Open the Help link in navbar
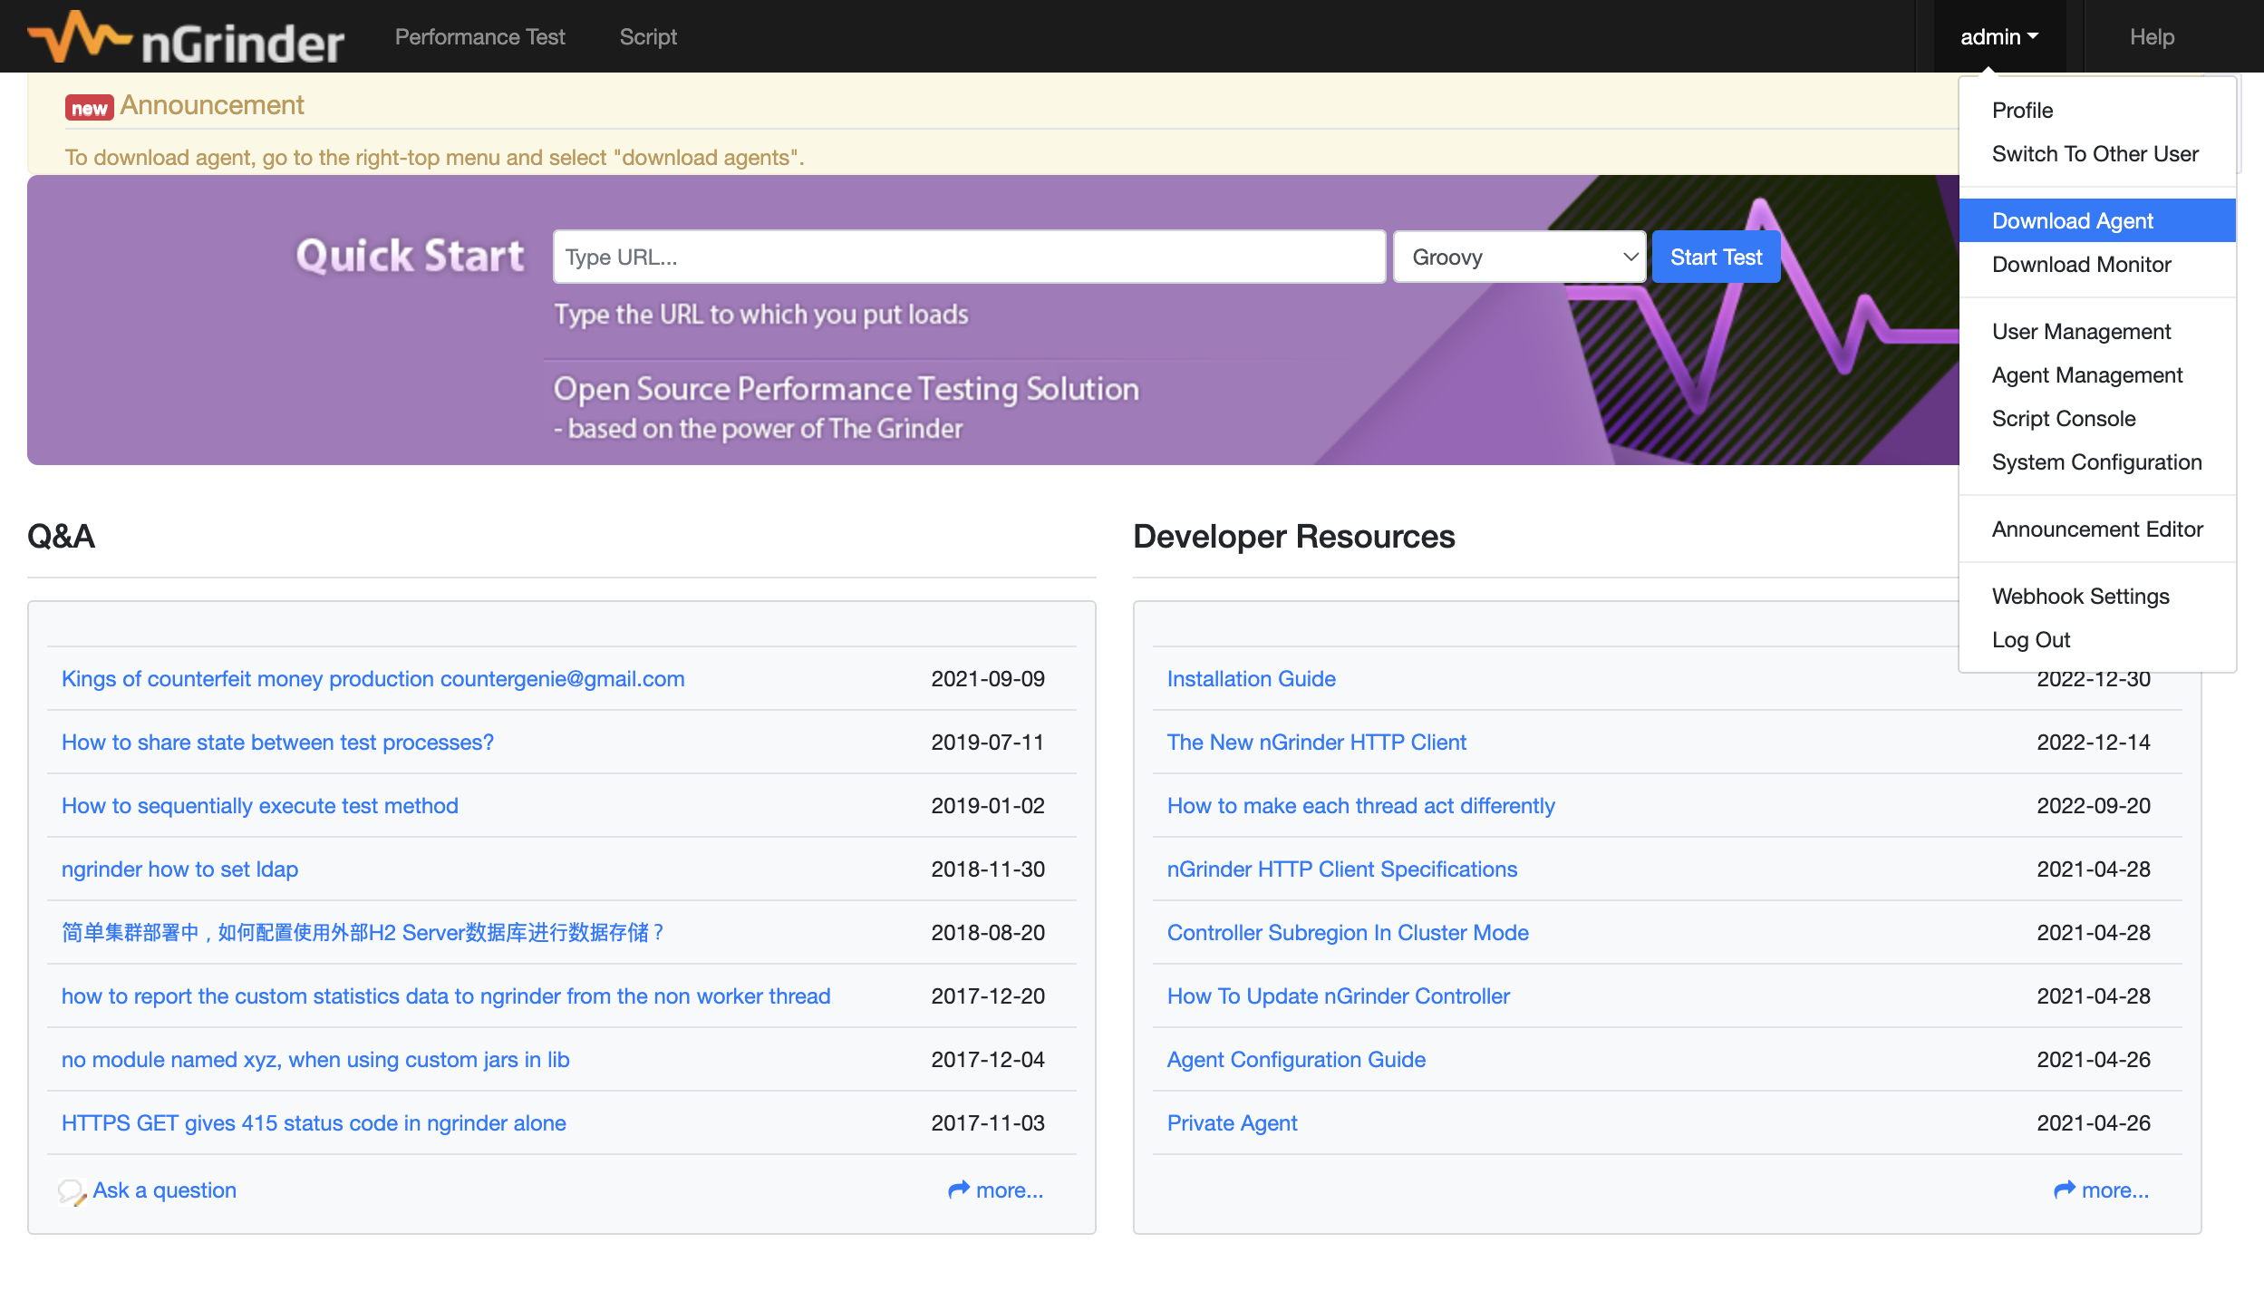 coord(2152,37)
